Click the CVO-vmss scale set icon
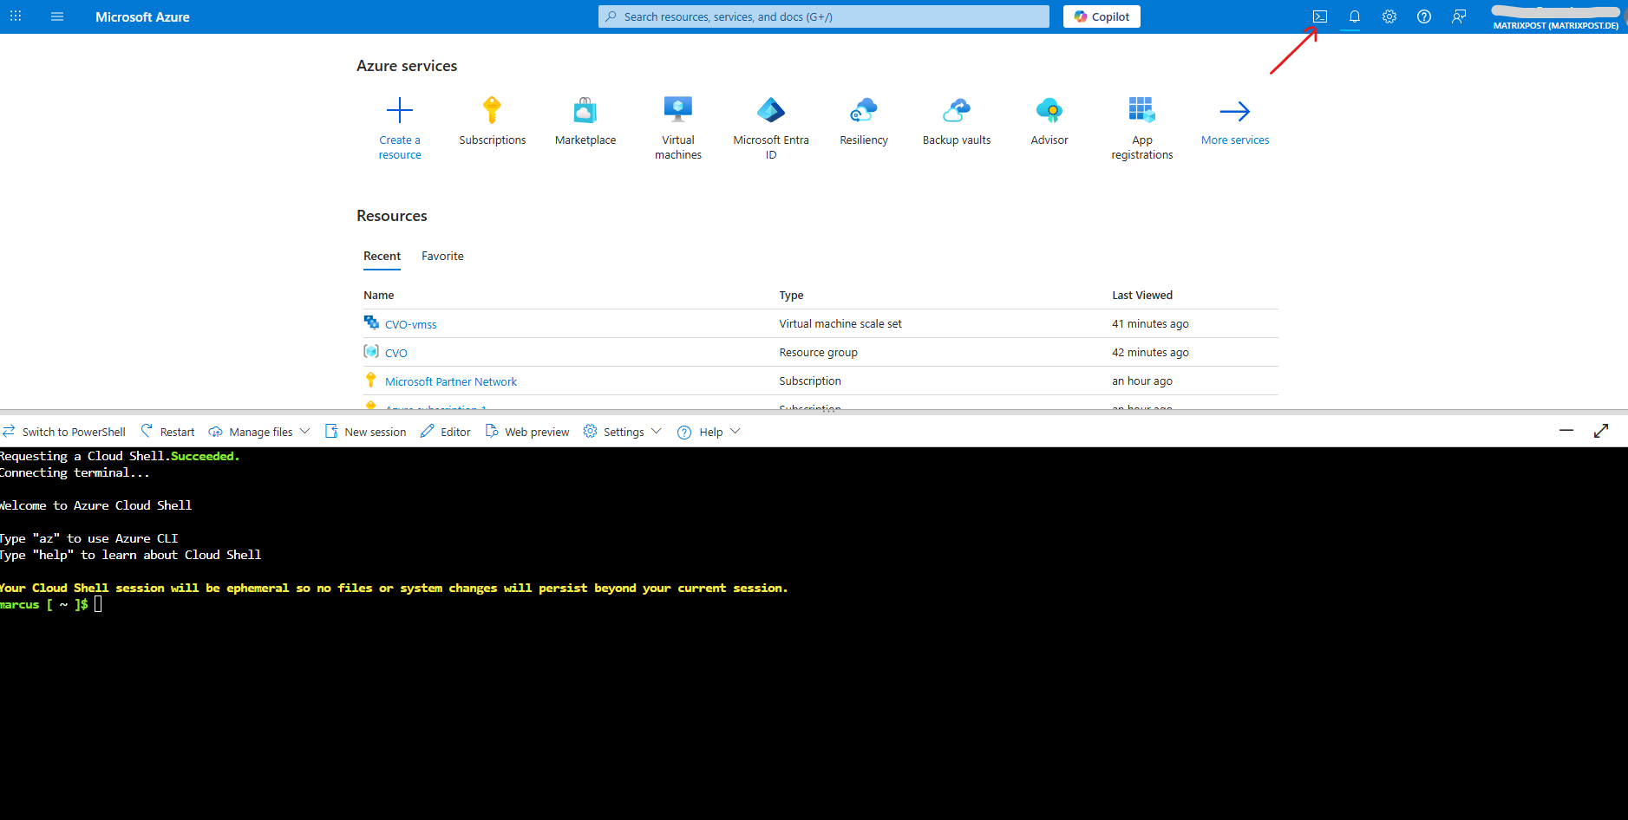Viewport: 1628px width, 820px height. (x=371, y=322)
